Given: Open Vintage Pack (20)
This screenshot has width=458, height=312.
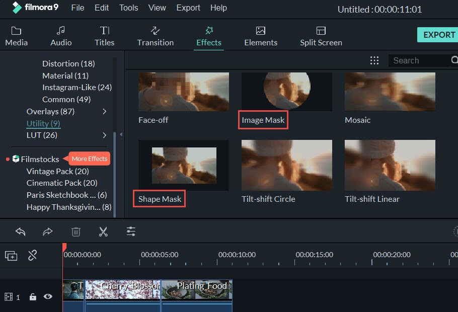Looking at the screenshot, I should 57,171.
